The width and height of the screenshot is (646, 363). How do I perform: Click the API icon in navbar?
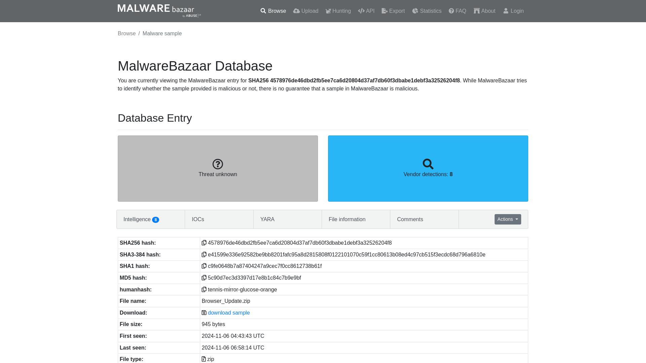click(361, 11)
